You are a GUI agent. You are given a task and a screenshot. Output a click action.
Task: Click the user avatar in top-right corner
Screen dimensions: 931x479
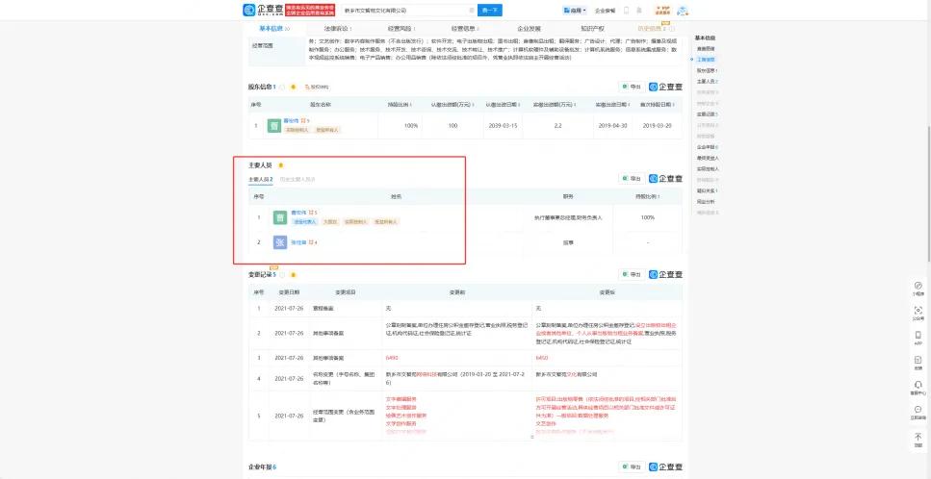pos(682,11)
